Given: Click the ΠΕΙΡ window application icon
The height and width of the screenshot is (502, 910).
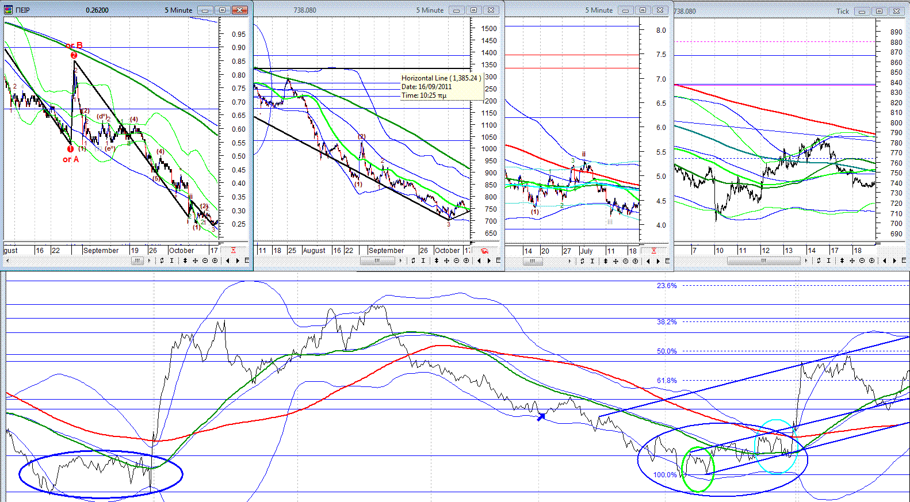Looking at the screenshot, I should pos(8,10).
